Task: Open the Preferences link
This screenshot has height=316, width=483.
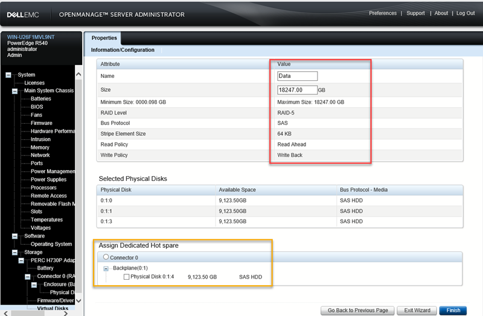Action: pyautogui.click(x=383, y=13)
